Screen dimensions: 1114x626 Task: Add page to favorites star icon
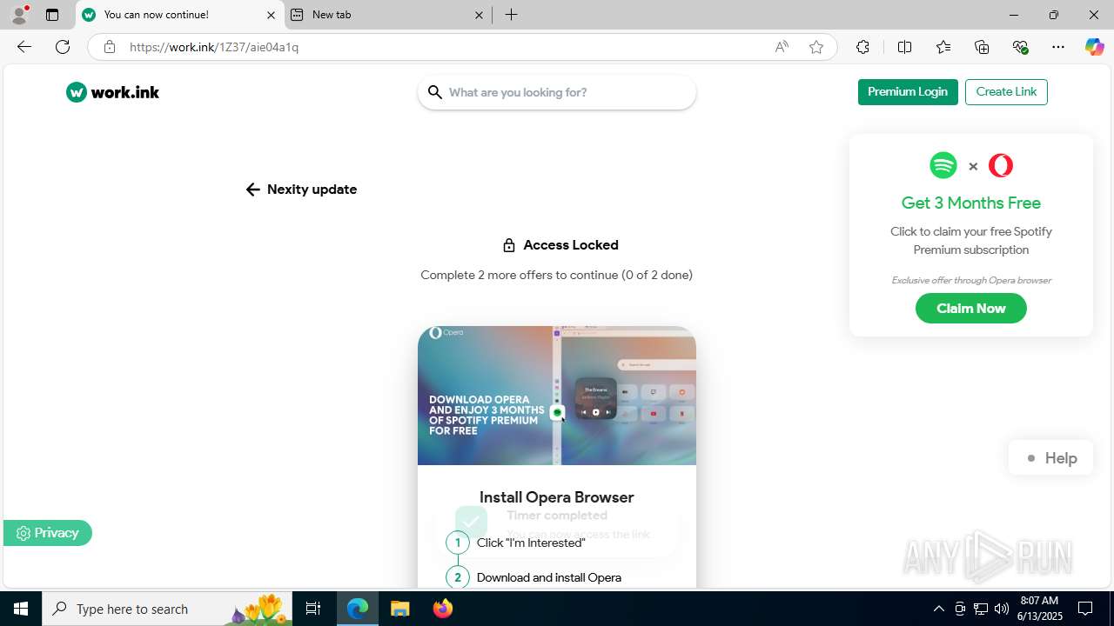point(816,47)
